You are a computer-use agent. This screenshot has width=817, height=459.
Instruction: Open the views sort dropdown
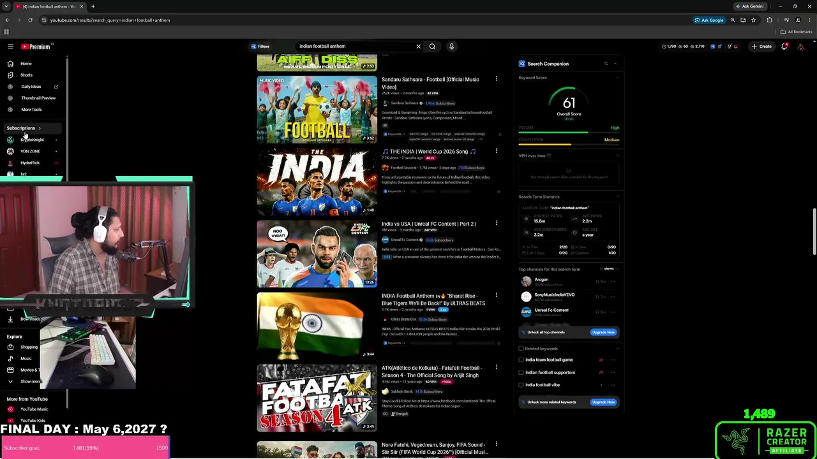pos(607,269)
